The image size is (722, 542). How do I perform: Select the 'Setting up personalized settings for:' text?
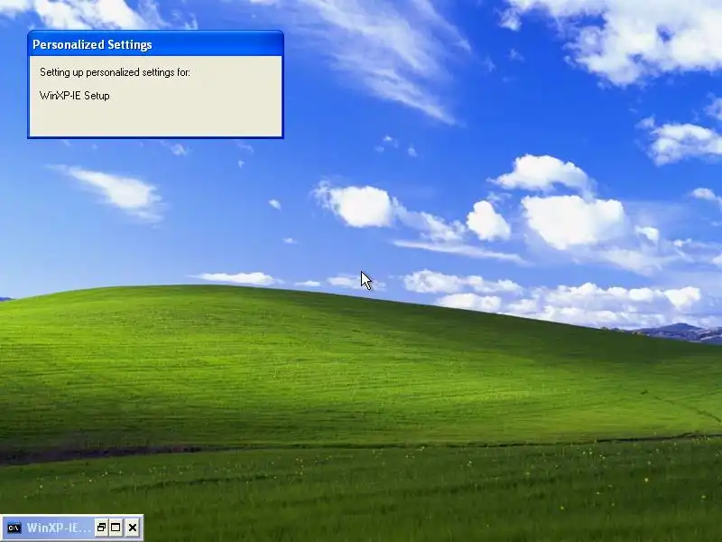click(116, 72)
